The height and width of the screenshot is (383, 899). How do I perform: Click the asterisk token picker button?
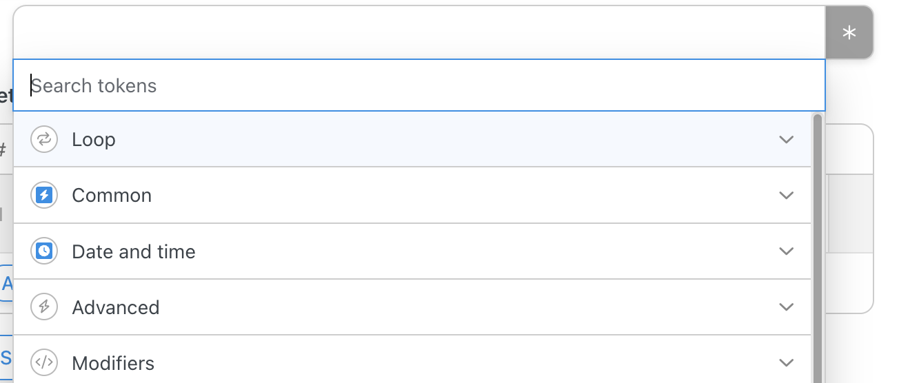[x=849, y=32]
